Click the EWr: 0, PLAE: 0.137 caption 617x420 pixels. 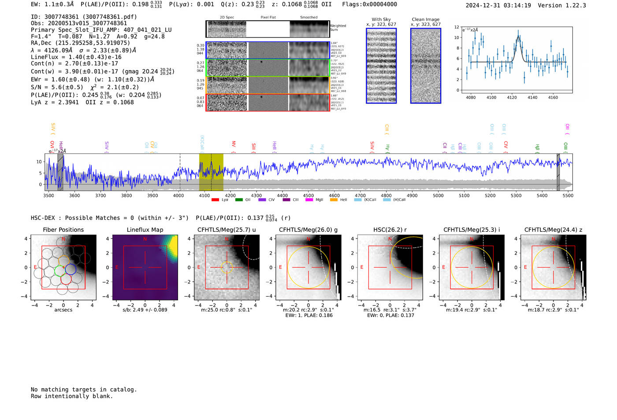390,316
